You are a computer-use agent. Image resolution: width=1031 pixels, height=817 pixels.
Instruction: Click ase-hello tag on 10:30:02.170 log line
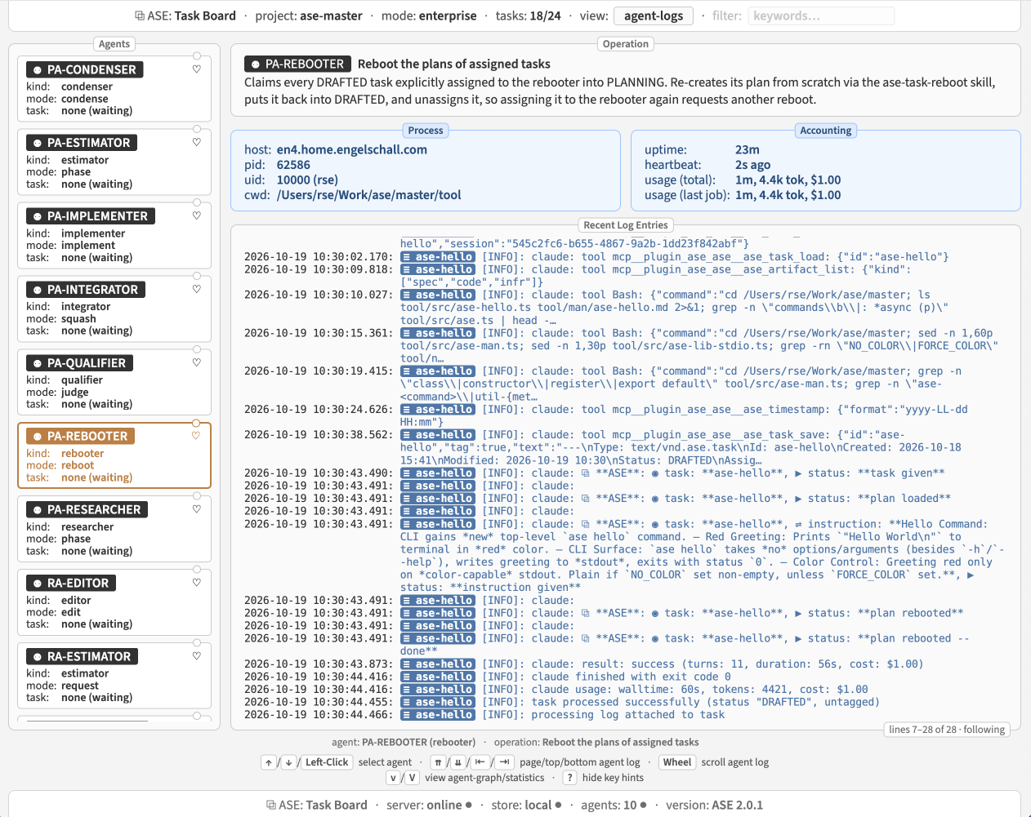(x=437, y=257)
